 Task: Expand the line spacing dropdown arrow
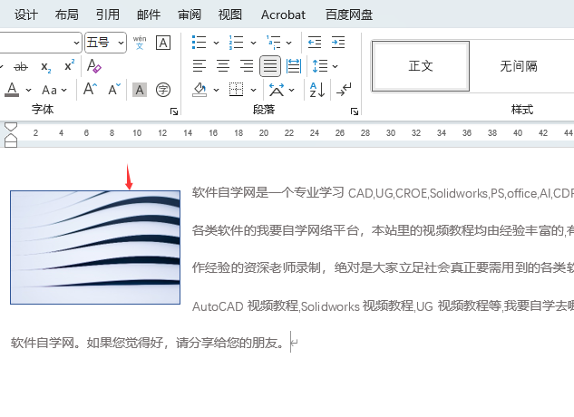335,67
